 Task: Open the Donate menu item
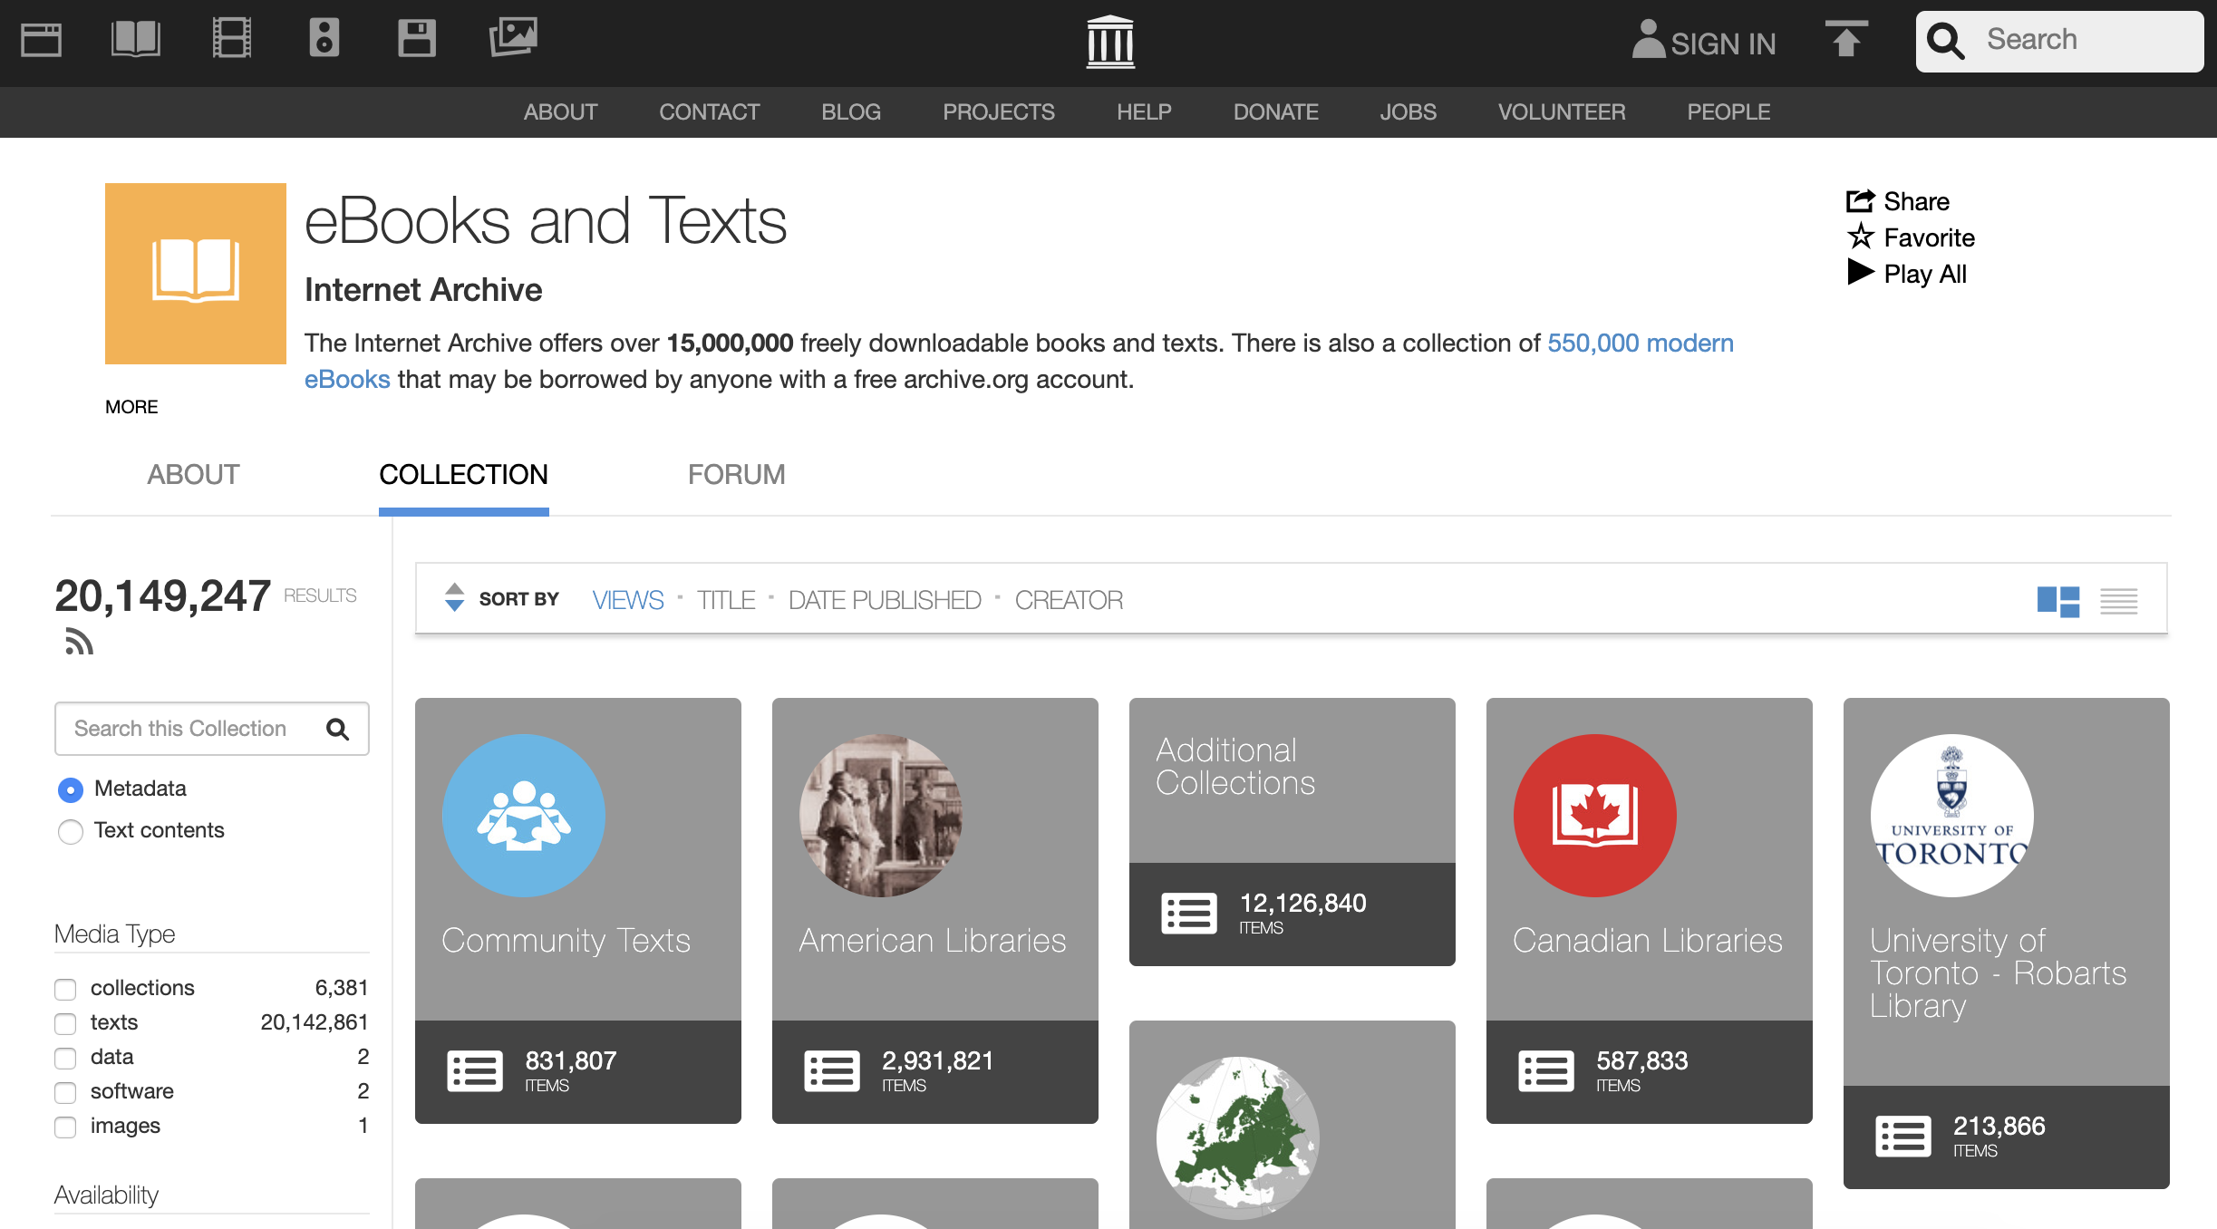[1275, 112]
